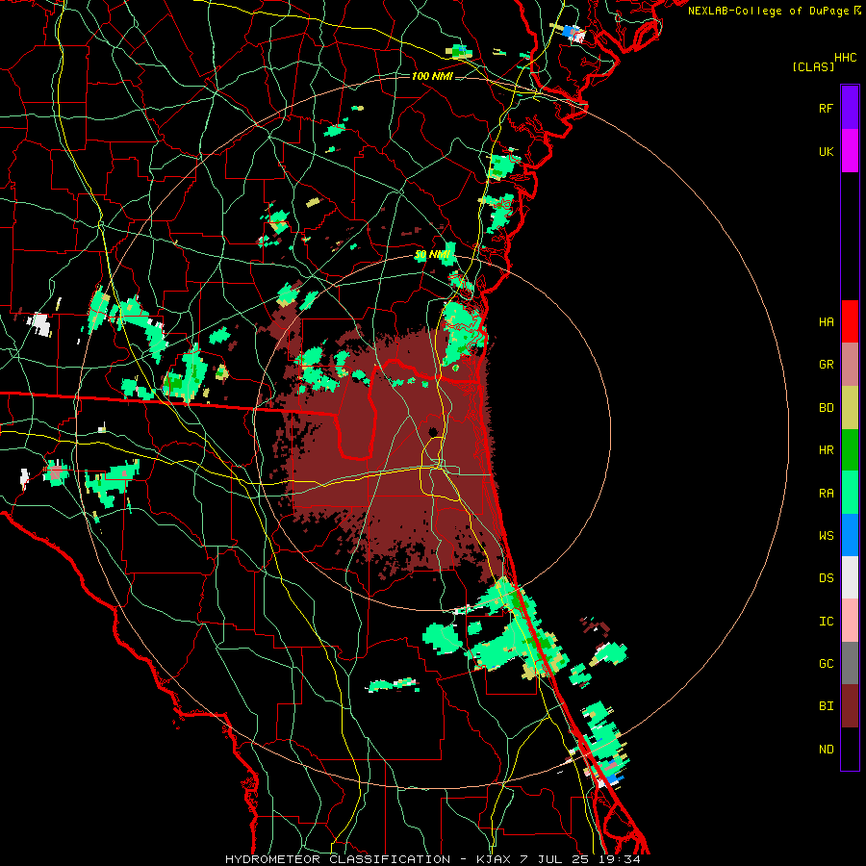Click the GC legend label
866x866 pixels.
[826, 663]
